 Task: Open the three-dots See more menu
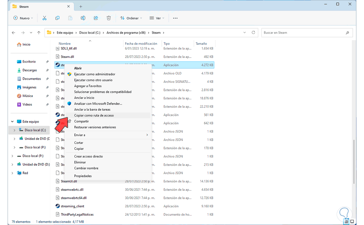tap(175, 18)
